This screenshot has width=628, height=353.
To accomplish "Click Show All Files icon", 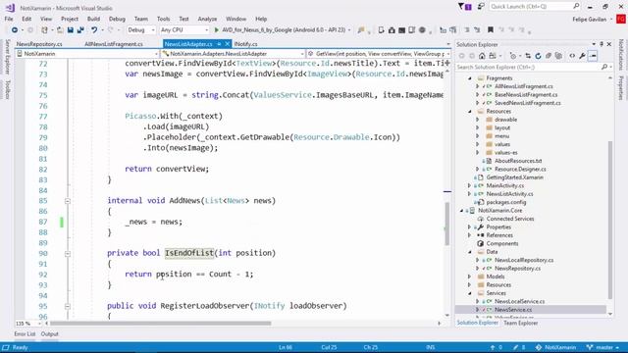I will pos(558,56).
